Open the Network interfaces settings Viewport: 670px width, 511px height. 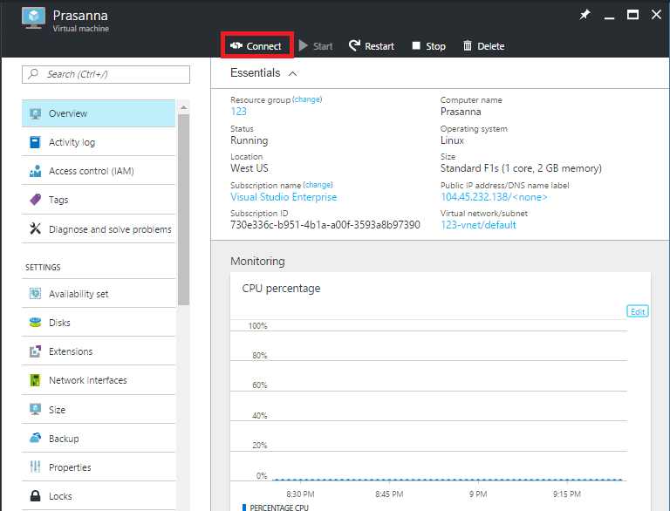[87, 380]
